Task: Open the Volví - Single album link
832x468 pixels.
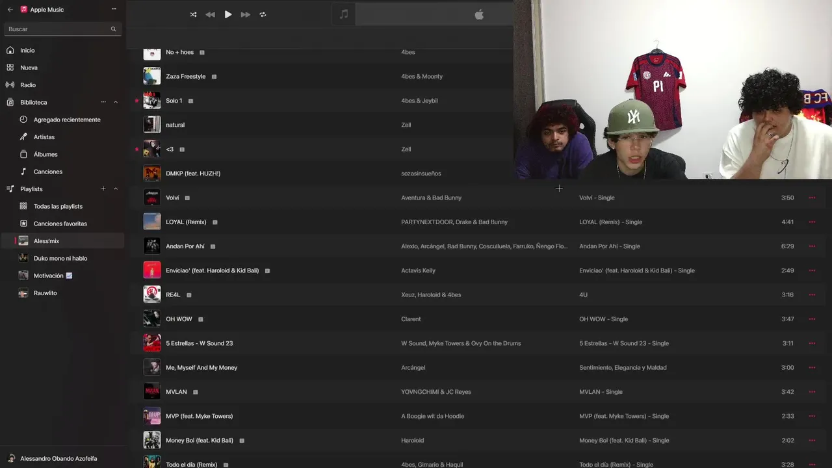Action: pos(597,198)
